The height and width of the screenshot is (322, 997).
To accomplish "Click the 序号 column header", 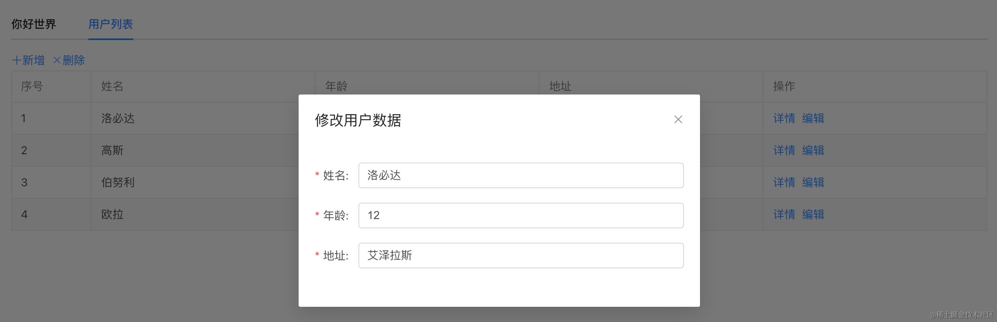I will tap(32, 86).
